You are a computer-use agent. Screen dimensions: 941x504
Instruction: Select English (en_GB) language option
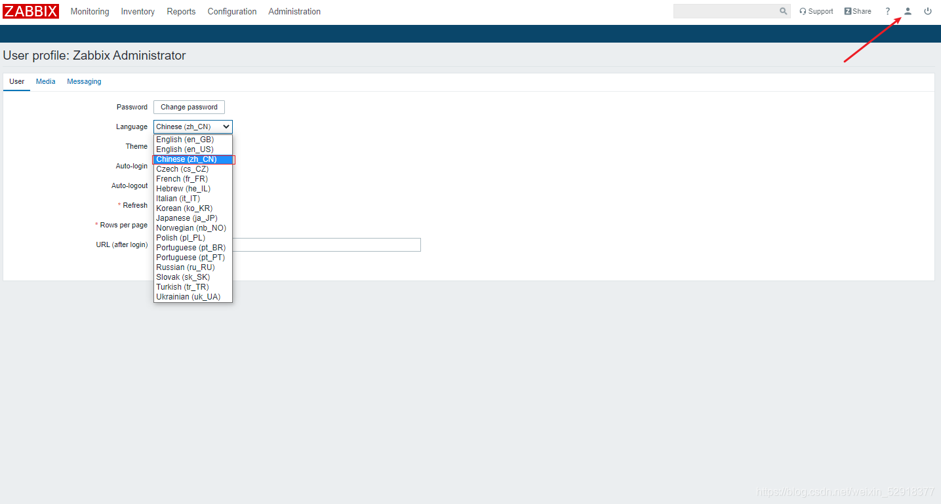[x=193, y=140]
